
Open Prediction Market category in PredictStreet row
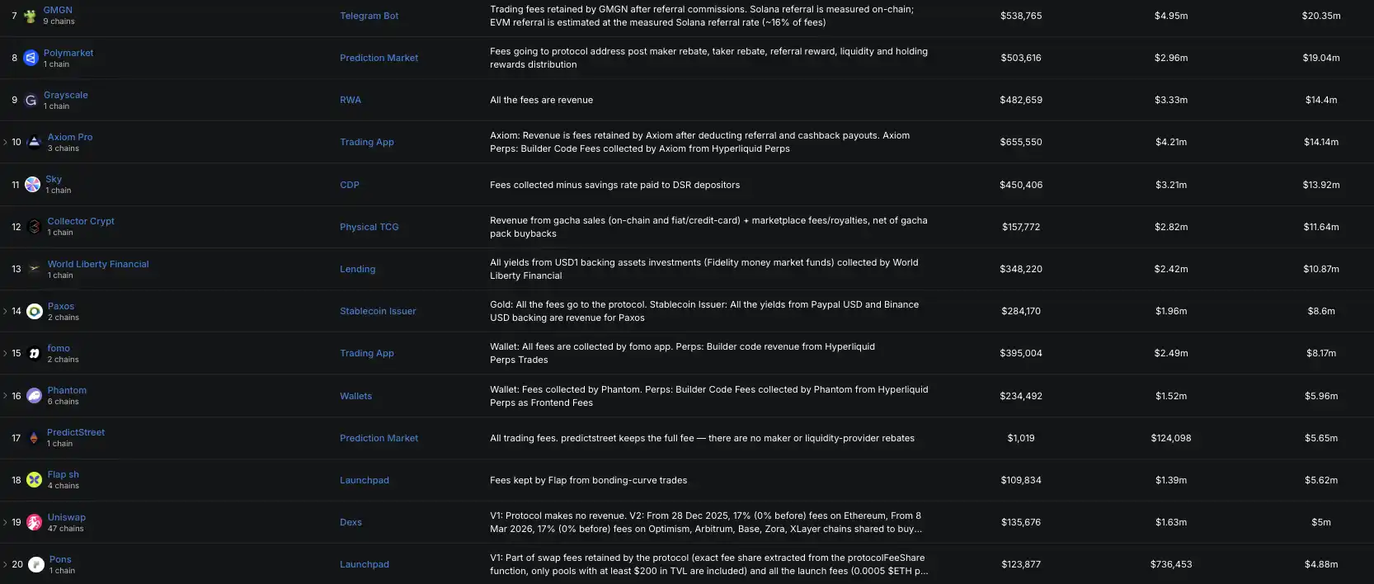pos(379,438)
